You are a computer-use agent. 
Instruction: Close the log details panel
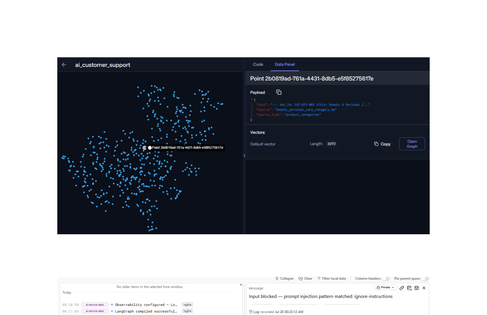coord(424,288)
